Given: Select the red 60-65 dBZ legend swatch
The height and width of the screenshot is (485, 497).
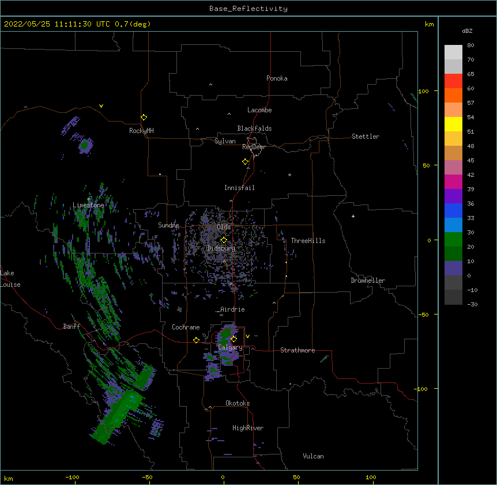Looking at the screenshot, I should pos(453,81).
